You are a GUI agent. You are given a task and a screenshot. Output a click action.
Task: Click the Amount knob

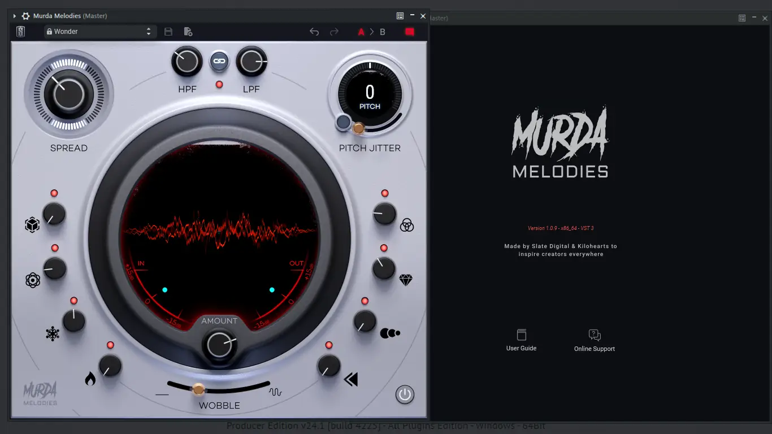pyautogui.click(x=219, y=345)
